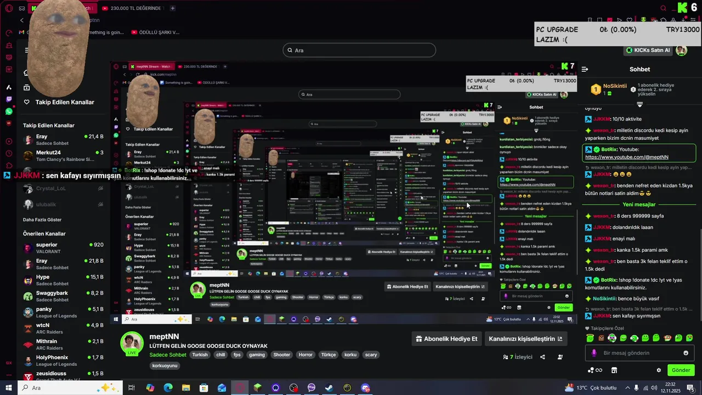Select the Turkish stream tag
Screen dimensions: 702x395
pos(200,354)
